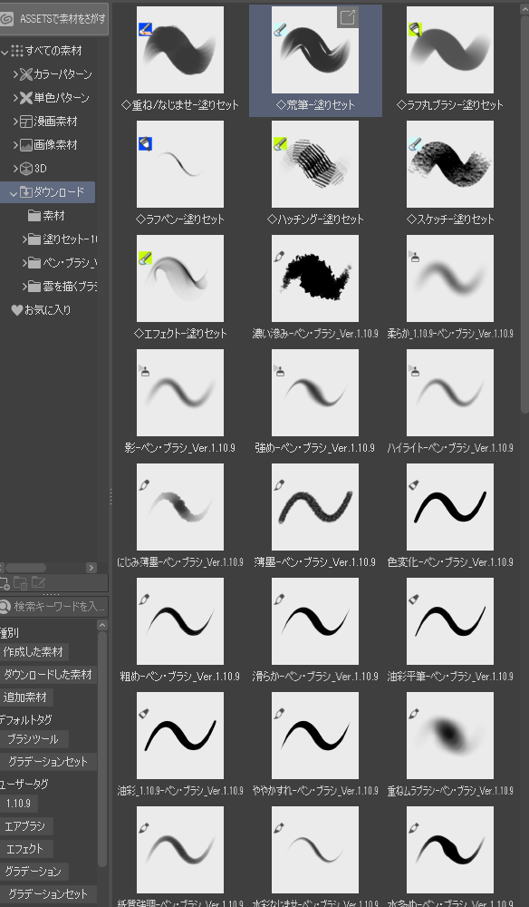Expand the 塗りセット folder arrow
The image size is (529, 907).
coord(24,239)
